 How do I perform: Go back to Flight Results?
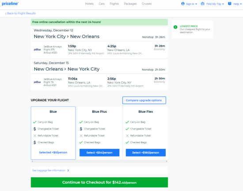click(x=20, y=13)
